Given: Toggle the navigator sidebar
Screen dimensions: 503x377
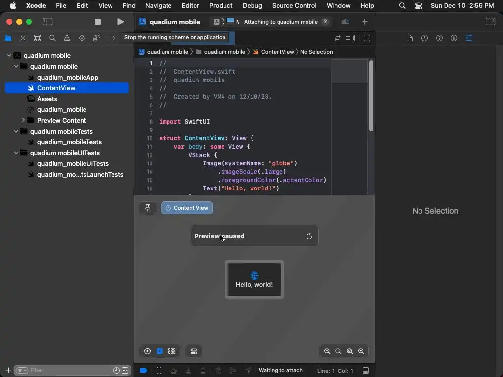Looking at the screenshot, I should pyautogui.click(x=47, y=22).
